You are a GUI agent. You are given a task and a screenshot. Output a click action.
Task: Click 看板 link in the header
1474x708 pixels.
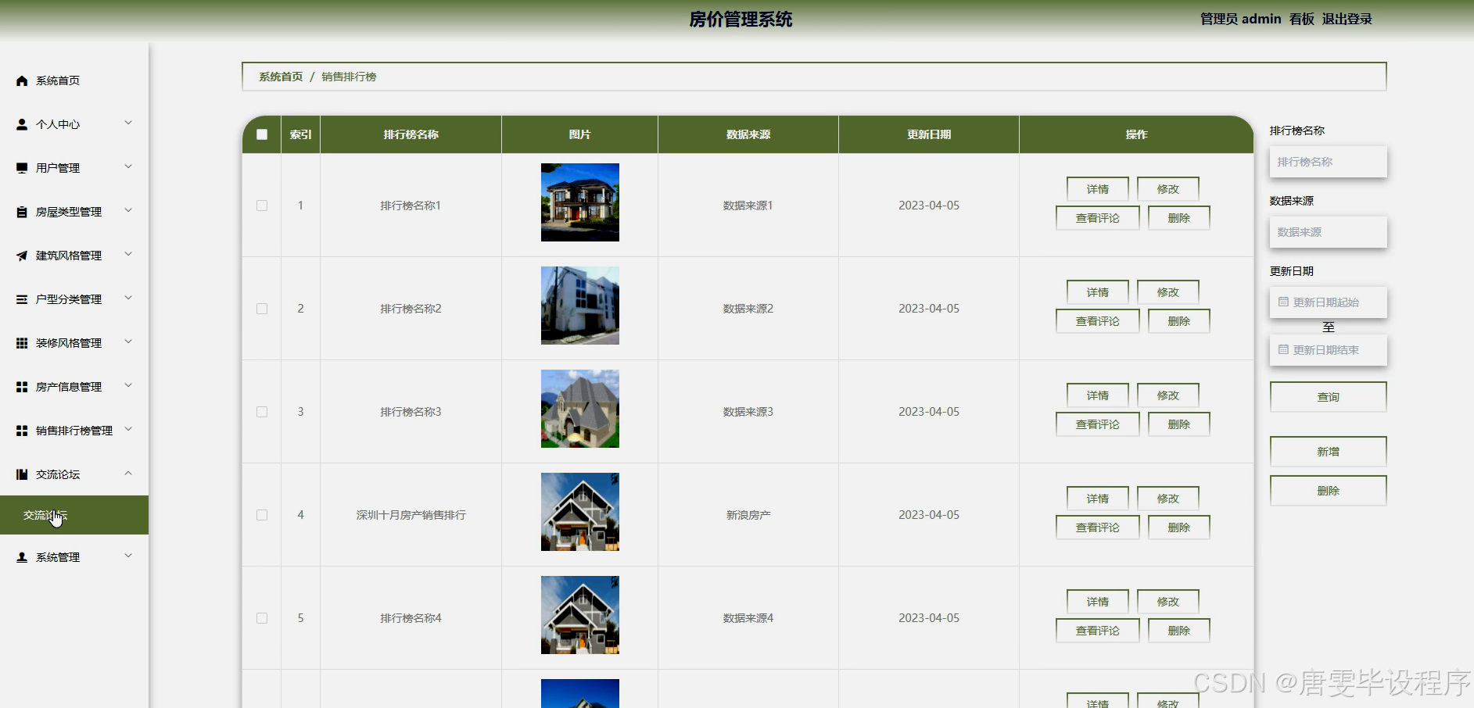tap(1301, 19)
